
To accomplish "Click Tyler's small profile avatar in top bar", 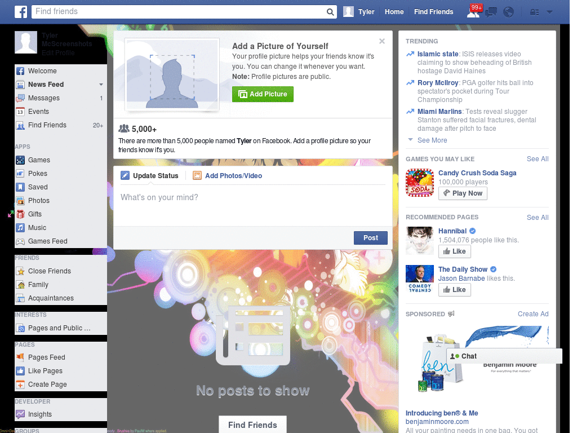I will pos(348,12).
